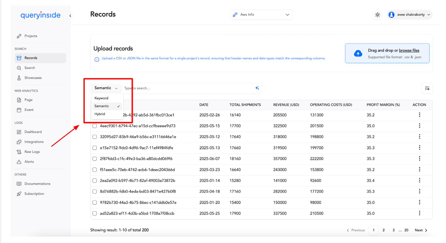This screenshot has height=243, width=446.
Task: Click the user avatar icon
Action: (391, 15)
